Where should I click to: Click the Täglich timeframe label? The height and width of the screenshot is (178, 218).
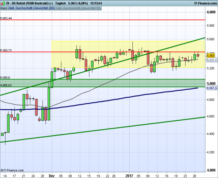click(61, 3)
